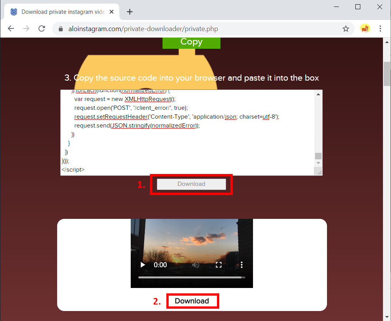Click the text box corner grip handle
This screenshot has height=321, width=391.
319,172
